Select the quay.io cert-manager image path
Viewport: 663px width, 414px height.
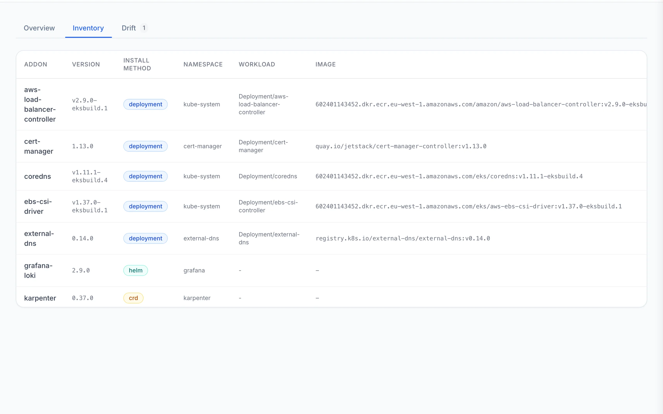pos(401,146)
